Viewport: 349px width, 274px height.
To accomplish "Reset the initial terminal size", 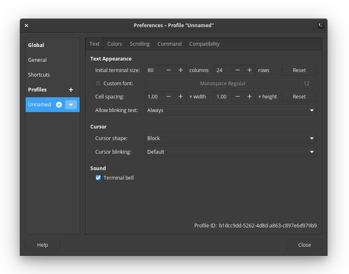I will [x=299, y=70].
